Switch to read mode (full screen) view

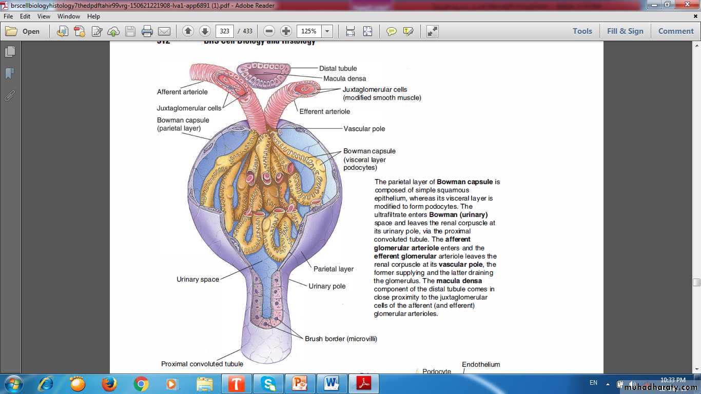point(433,31)
